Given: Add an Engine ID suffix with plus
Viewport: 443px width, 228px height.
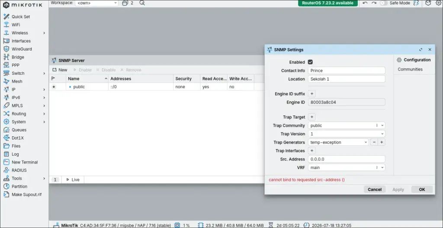Looking at the screenshot, I should 312,94.
